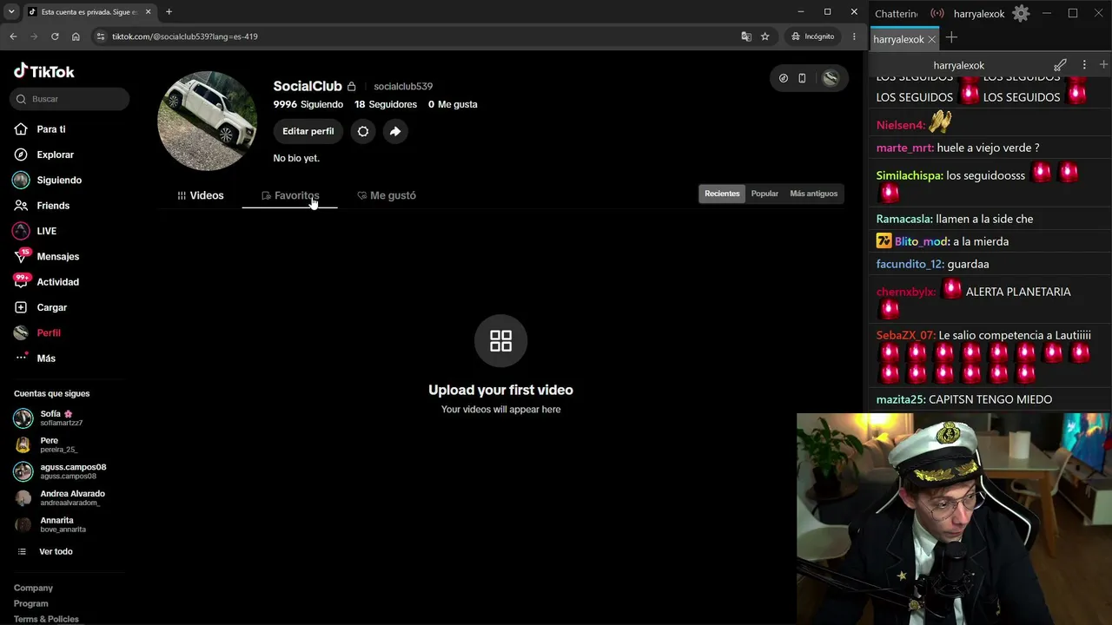1112x625 pixels.
Task: Select the Más antiguos sort option
Action: 813,194
